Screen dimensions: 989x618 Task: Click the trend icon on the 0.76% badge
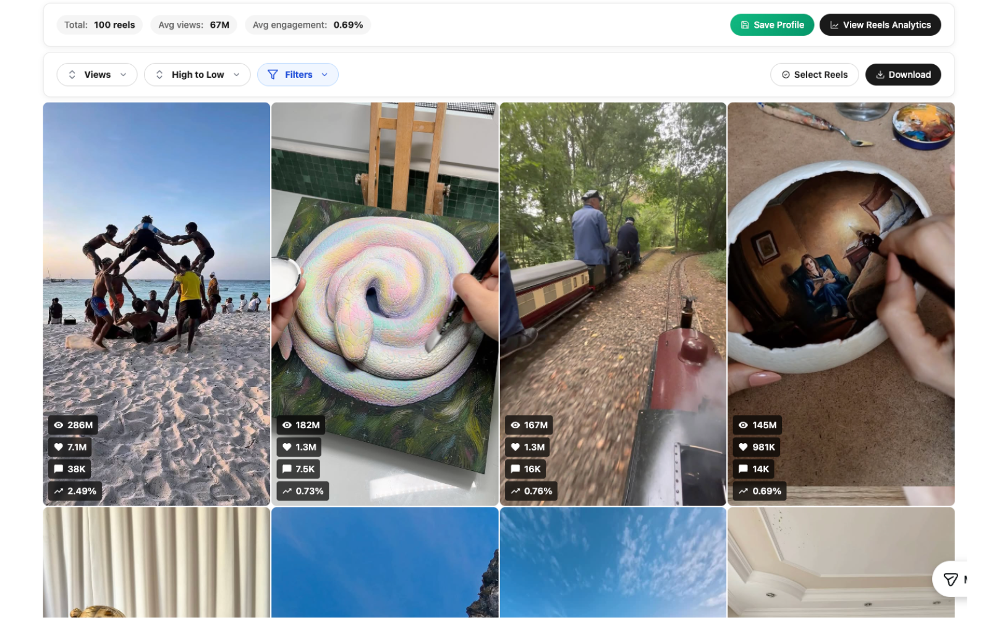pyautogui.click(x=516, y=491)
